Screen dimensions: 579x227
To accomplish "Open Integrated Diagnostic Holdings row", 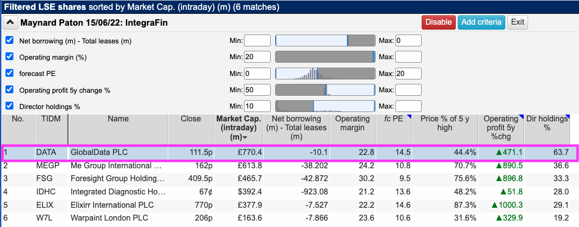I will point(118,191).
